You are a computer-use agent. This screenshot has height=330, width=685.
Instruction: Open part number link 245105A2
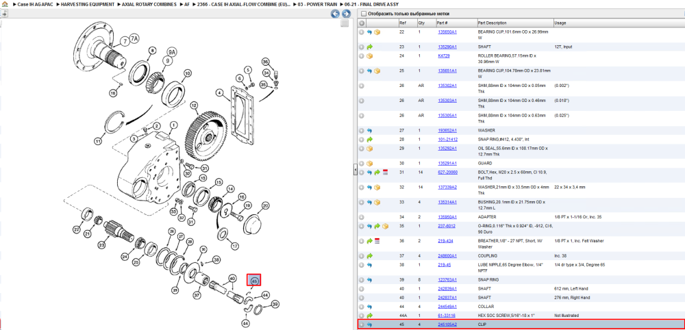[x=447, y=325]
